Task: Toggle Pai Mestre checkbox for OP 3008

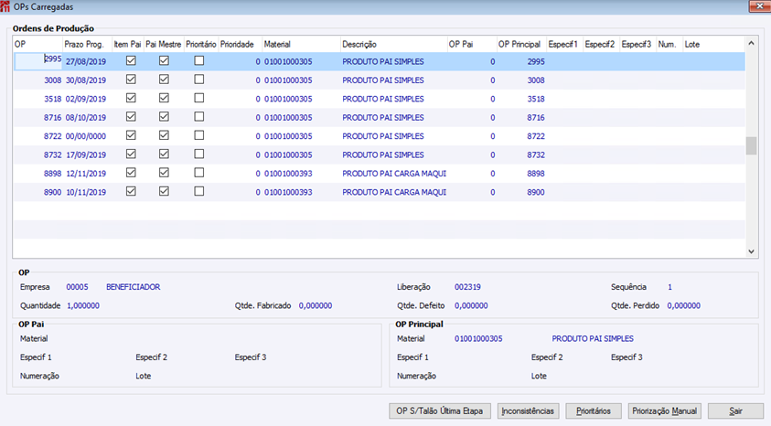Action: click(x=164, y=80)
